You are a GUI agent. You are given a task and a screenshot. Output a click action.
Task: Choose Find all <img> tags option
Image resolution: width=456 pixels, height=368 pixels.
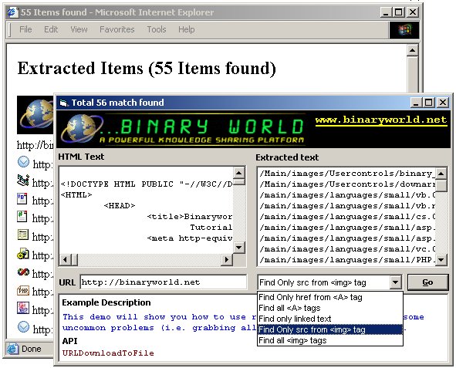tap(330, 340)
